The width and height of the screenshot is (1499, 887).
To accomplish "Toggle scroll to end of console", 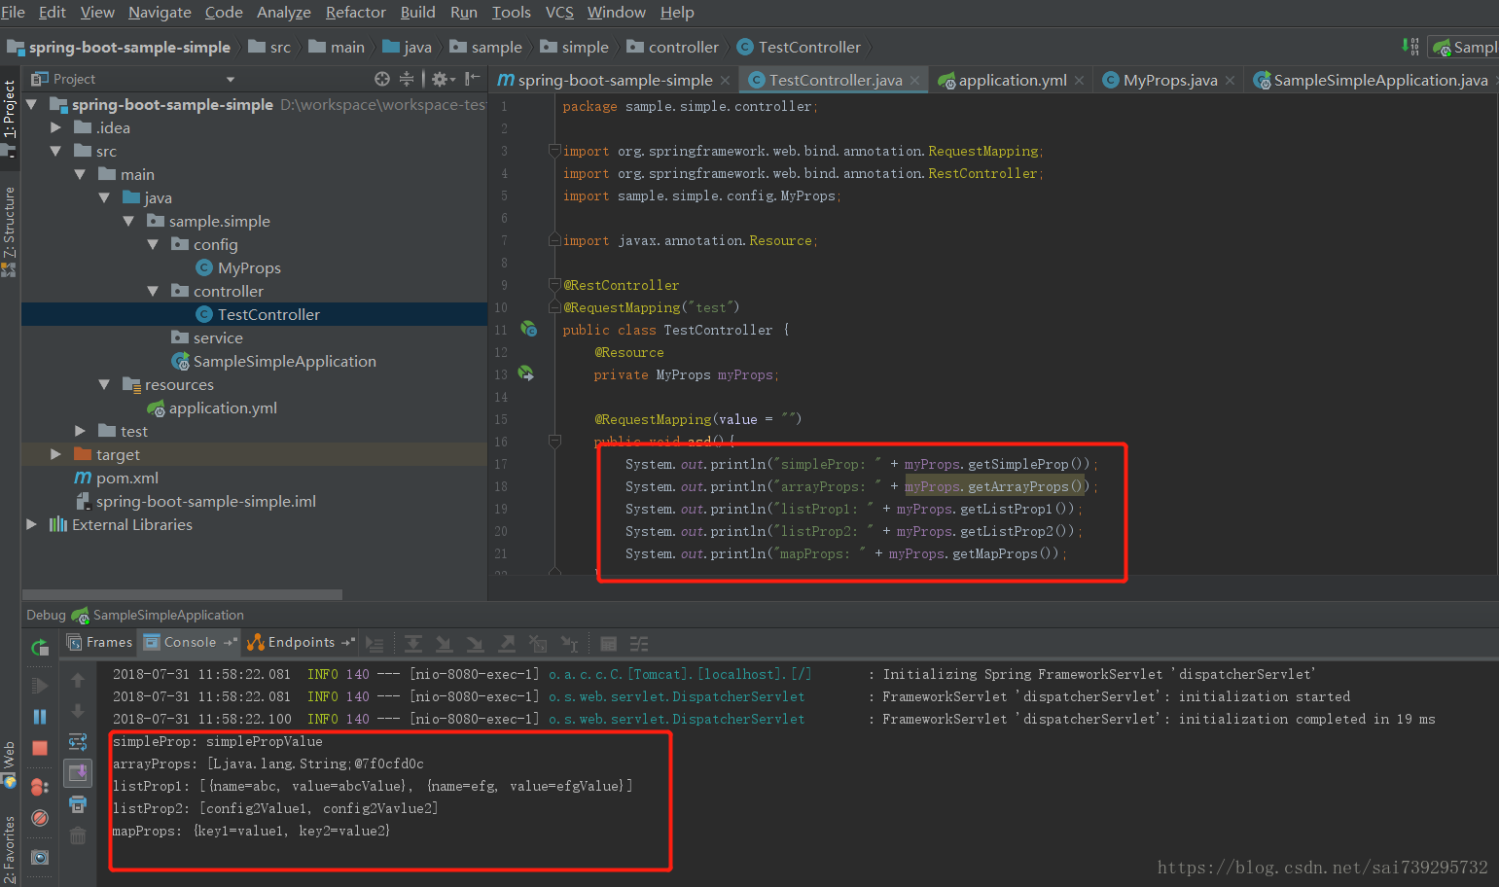I will coord(78,773).
